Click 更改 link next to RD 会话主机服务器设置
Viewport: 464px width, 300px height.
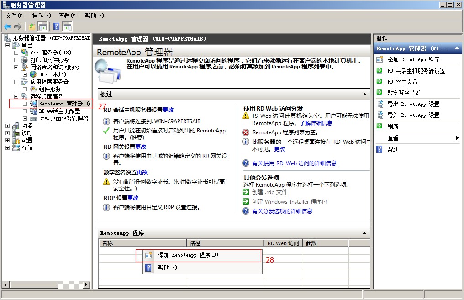(x=168, y=110)
